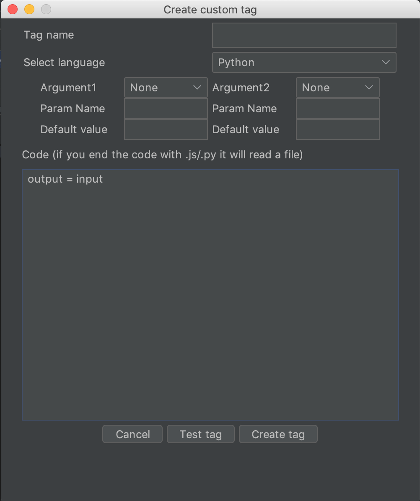Image resolution: width=420 pixels, height=501 pixels.
Task: Open the Select language Python dropdown
Action: [x=304, y=63]
